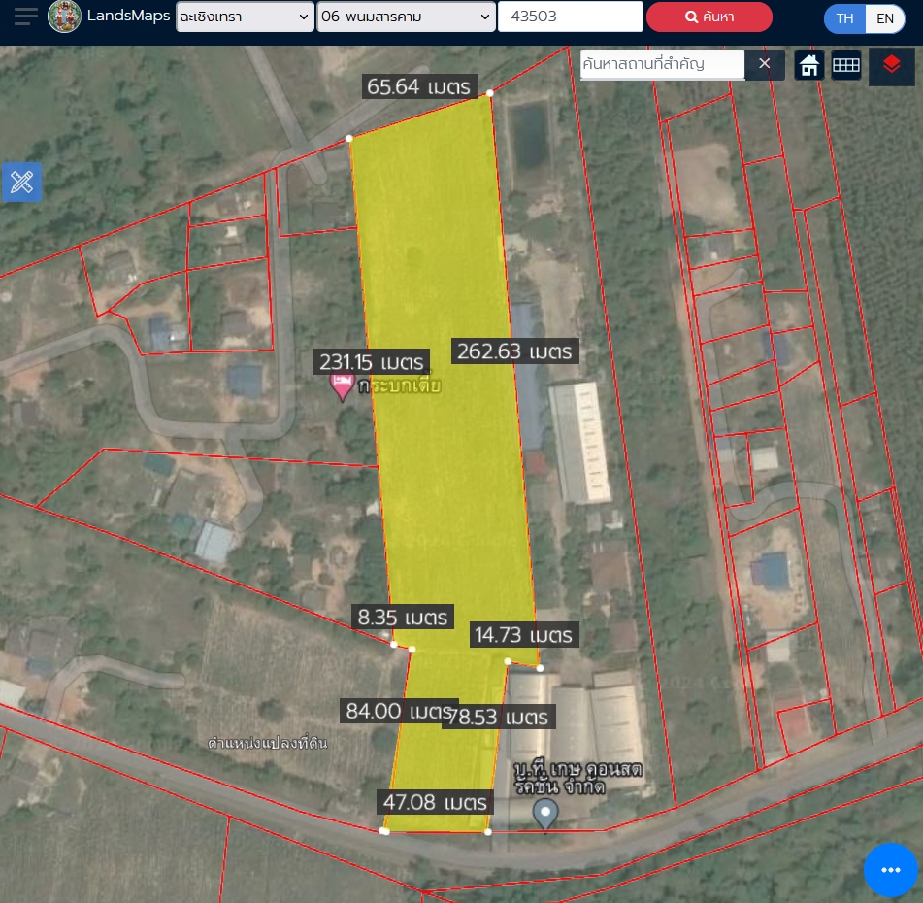Clear the landmark search with X

(x=764, y=64)
